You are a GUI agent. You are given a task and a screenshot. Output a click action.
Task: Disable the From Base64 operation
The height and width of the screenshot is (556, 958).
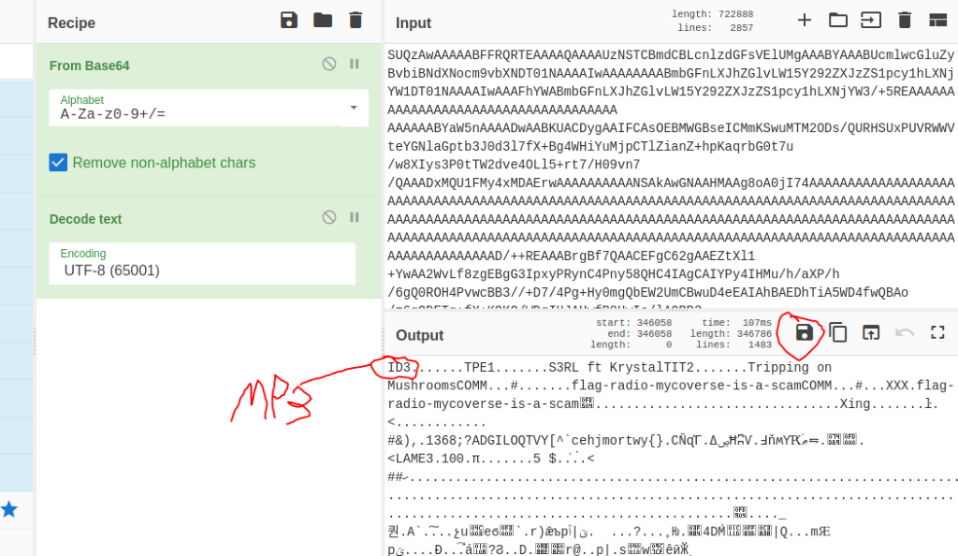coord(329,64)
